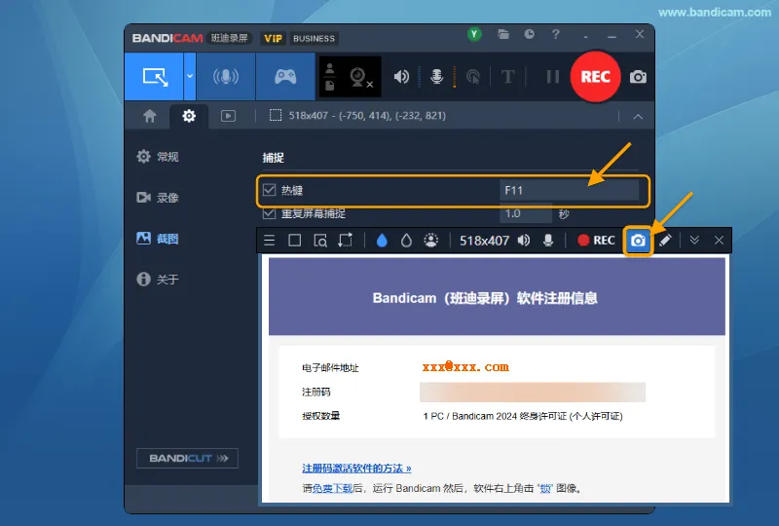Click the 518x407 size in capture toolbar
The width and height of the screenshot is (779, 526).
(x=484, y=241)
